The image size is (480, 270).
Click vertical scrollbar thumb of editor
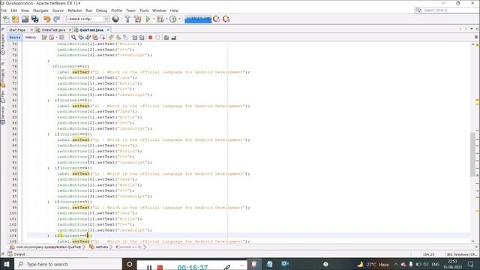pyautogui.click(x=472, y=154)
